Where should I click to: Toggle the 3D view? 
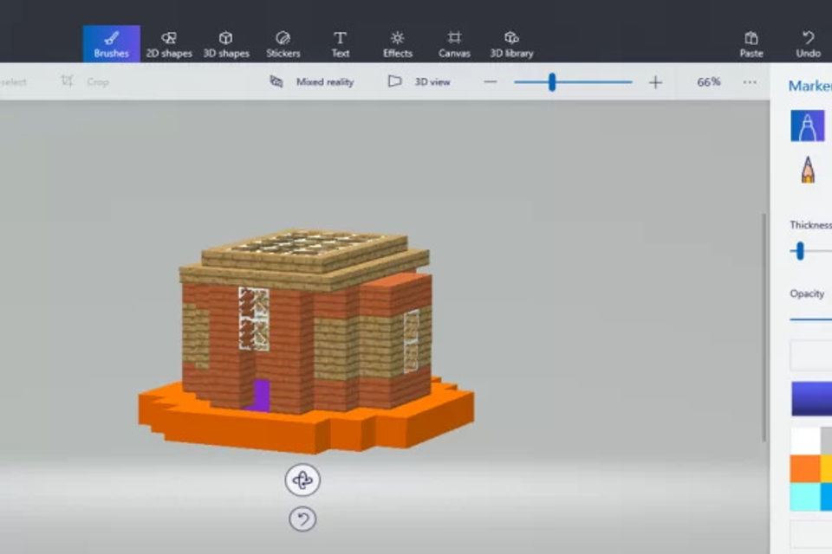point(419,81)
